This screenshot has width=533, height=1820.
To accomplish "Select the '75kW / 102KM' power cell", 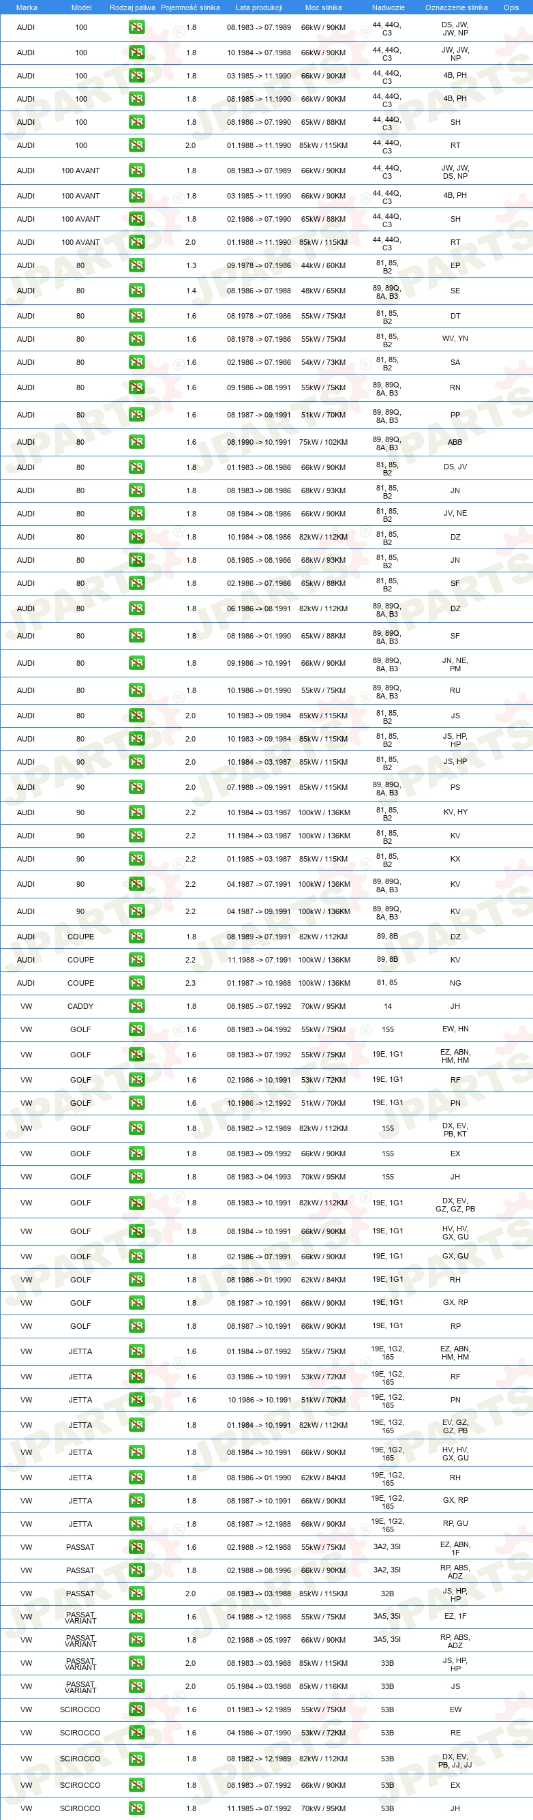I will point(323,442).
